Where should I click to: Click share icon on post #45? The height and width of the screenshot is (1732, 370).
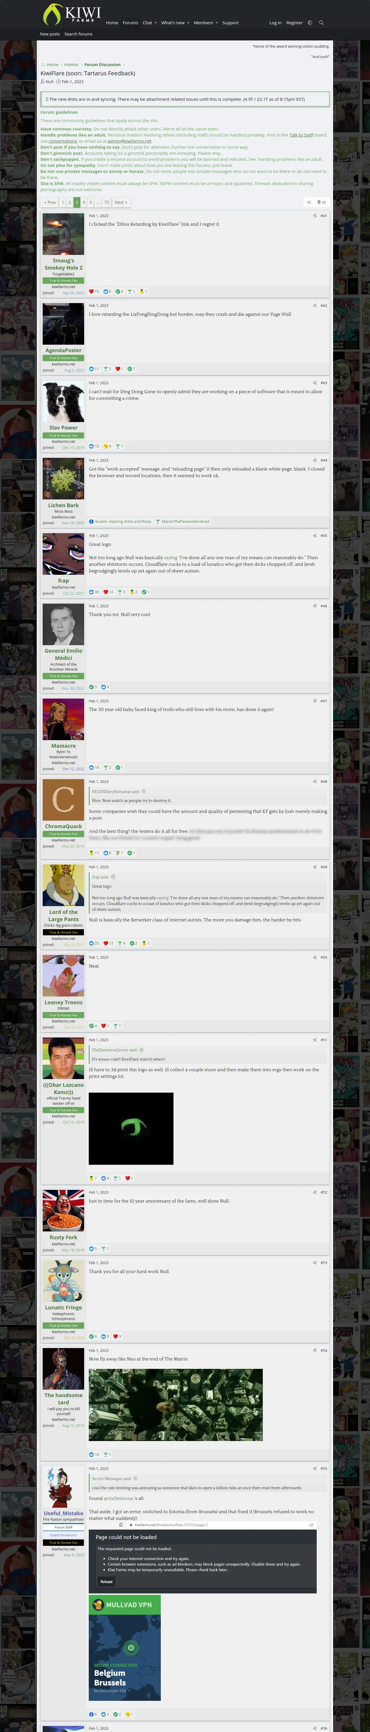314,536
